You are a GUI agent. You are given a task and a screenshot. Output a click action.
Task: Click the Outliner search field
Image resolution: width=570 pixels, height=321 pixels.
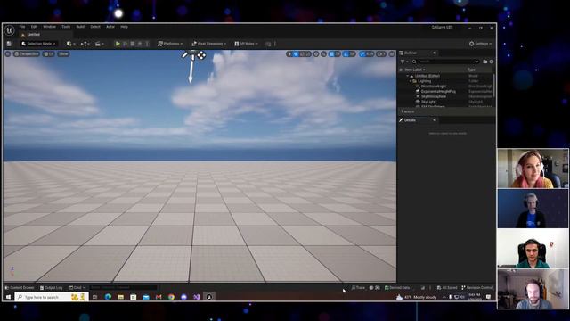click(445, 62)
